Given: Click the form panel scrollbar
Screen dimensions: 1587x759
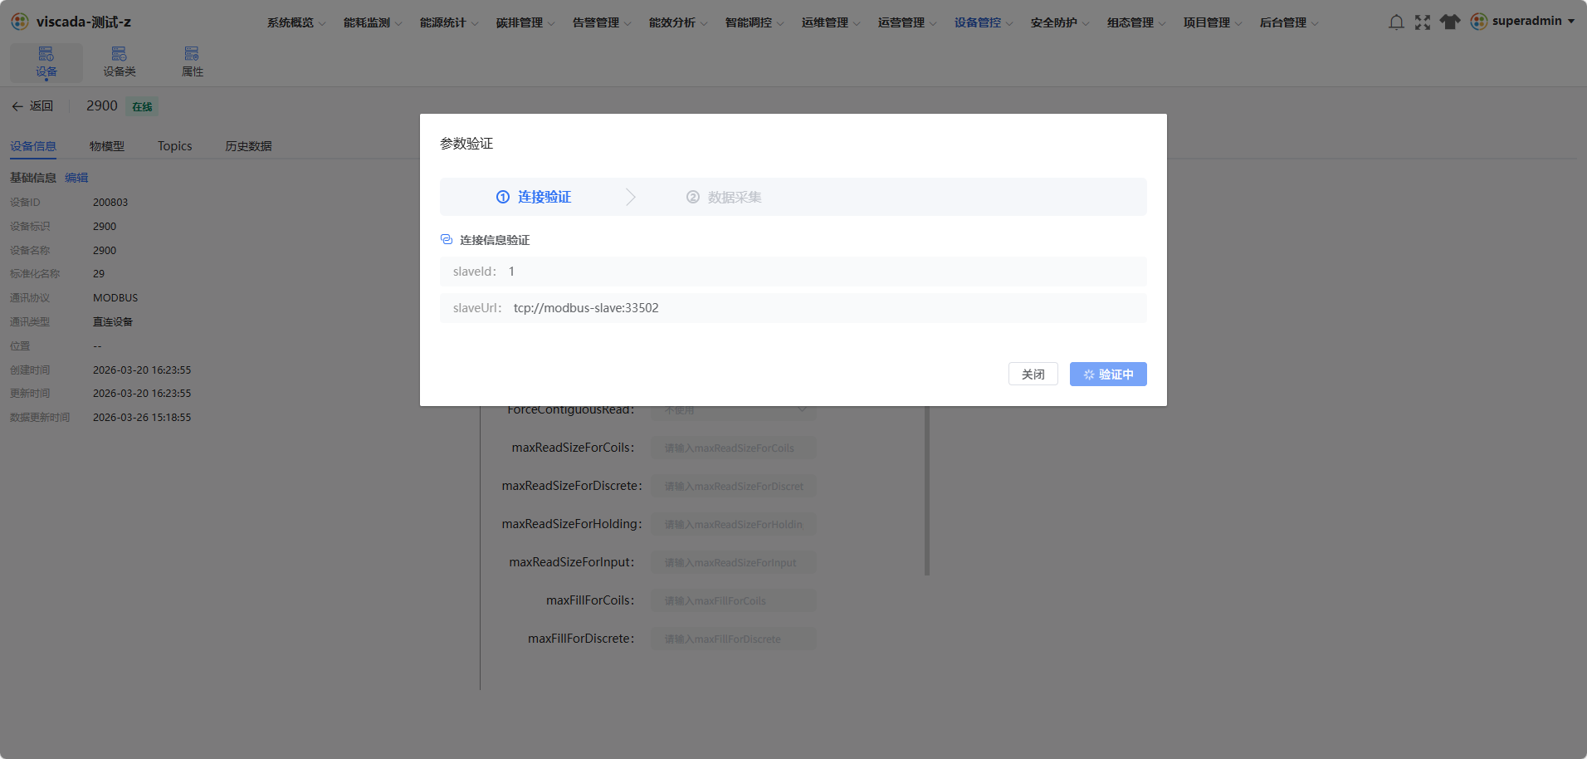Looking at the screenshot, I should pyautogui.click(x=927, y=490).
